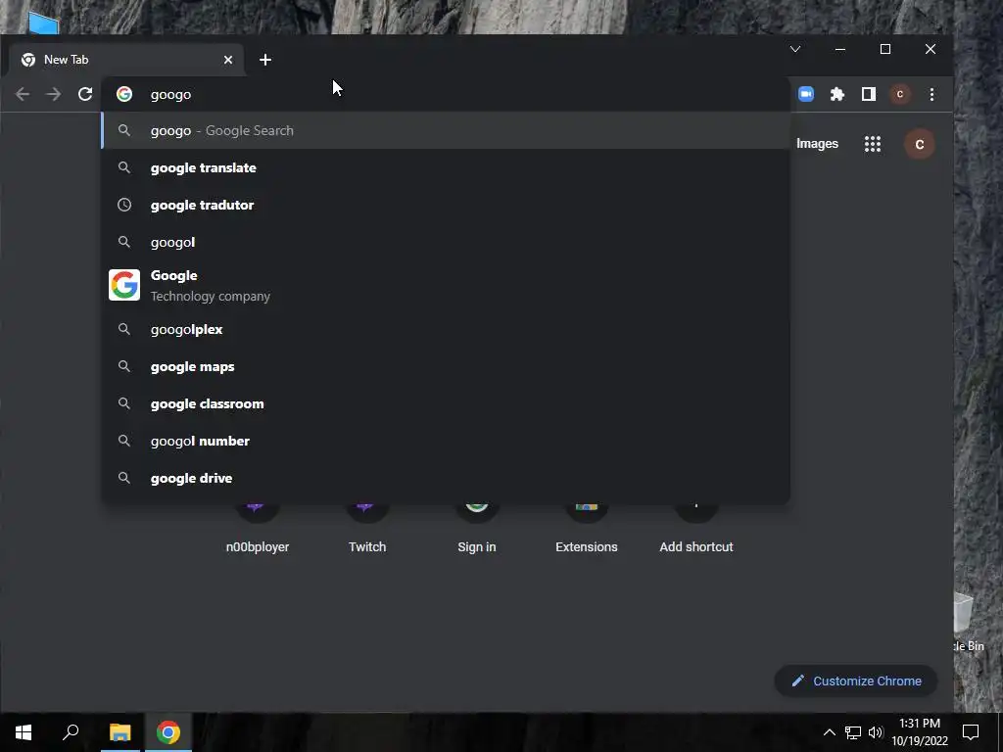Open the Twitch shortcut

click(367, 528)
